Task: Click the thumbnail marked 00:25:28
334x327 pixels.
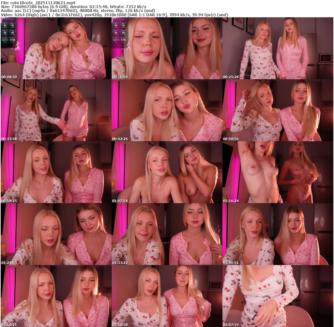Action: (x=278, y=48)
